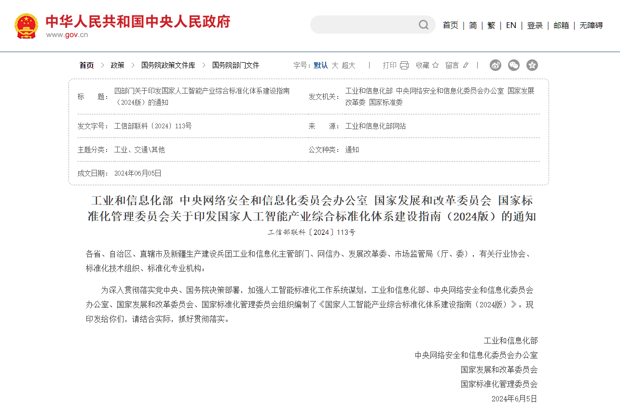The width and height of the screenshot is (620, 411).
Task: Click the pencil icon next to 留言
Action: click(466, 65)
